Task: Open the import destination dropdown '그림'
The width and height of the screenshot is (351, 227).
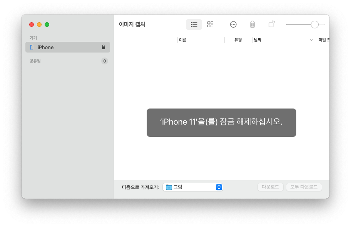Action: pos(192,187)
